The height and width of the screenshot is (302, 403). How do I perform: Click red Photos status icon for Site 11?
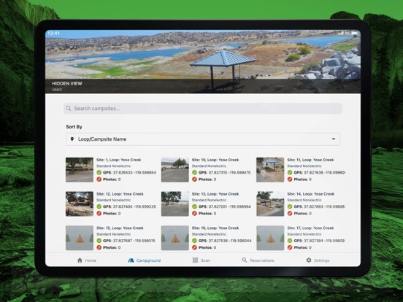290,179
